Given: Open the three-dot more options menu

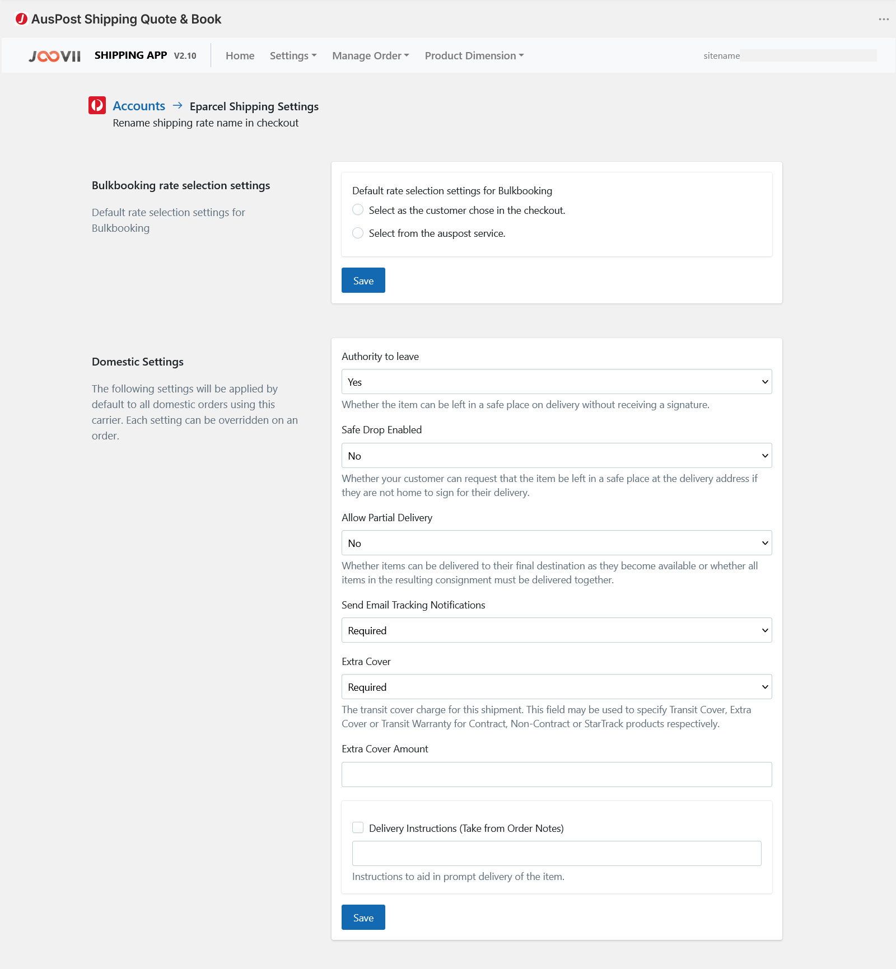Looking at the screenshot, I should coord(884,19).
